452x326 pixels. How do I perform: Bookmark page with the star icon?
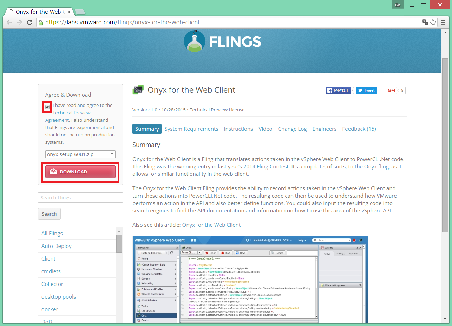click(433, 22)
